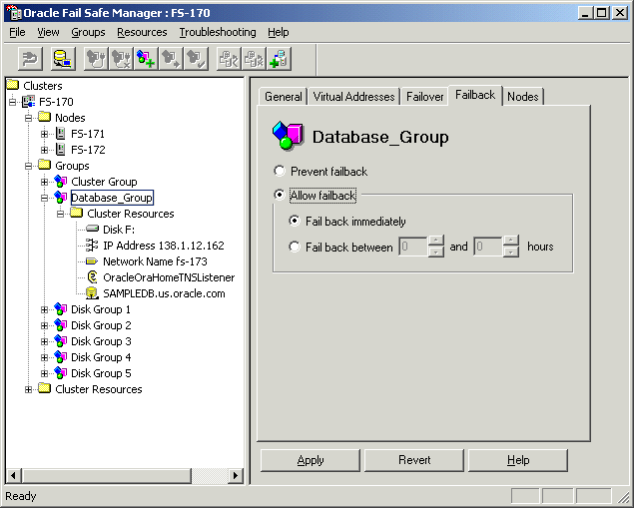Expand the FS-172 node
This screenshot has width=634, height=508.
click(x=45, y=150)
